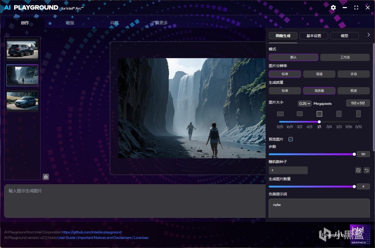The image size is (375, 248).
Task: Select the 12/5 aspect ratio shape icon
Action: (x=280, y=114)
